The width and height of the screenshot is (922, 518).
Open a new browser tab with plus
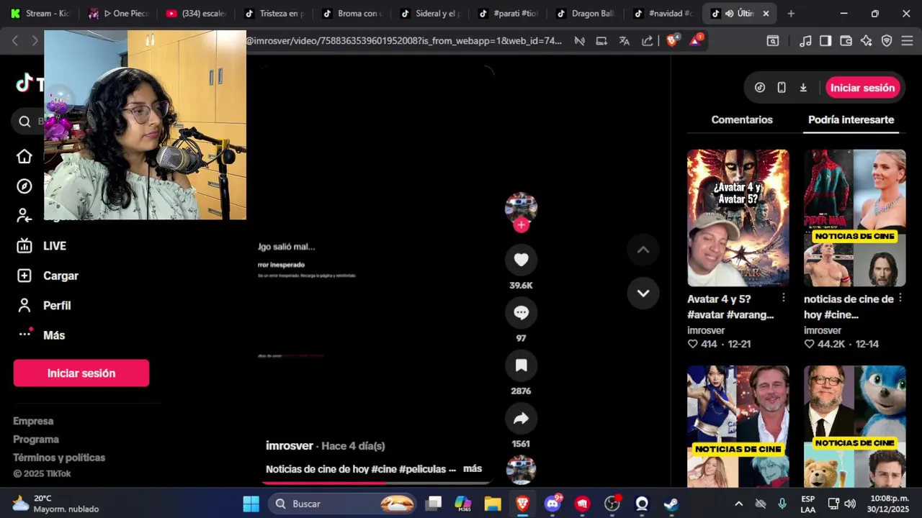click(x=791, y=14)
